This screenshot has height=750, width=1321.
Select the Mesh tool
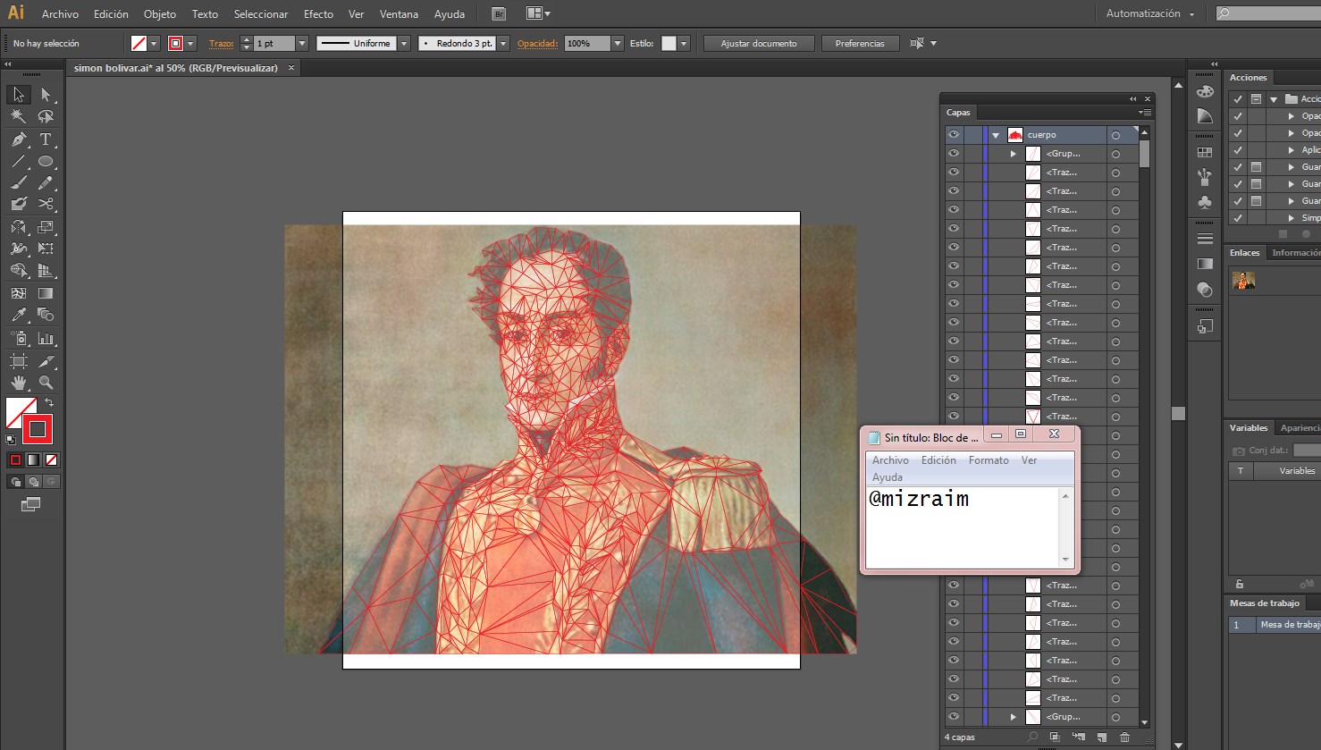pyautogui.click(x=19, y=292)
